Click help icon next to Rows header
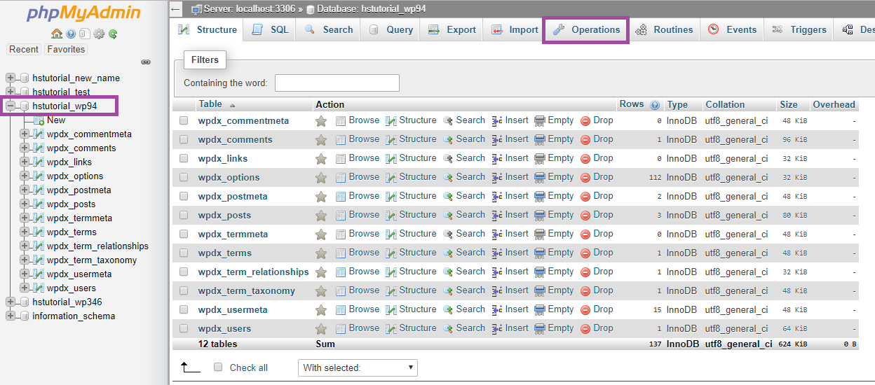 [655, 105]
